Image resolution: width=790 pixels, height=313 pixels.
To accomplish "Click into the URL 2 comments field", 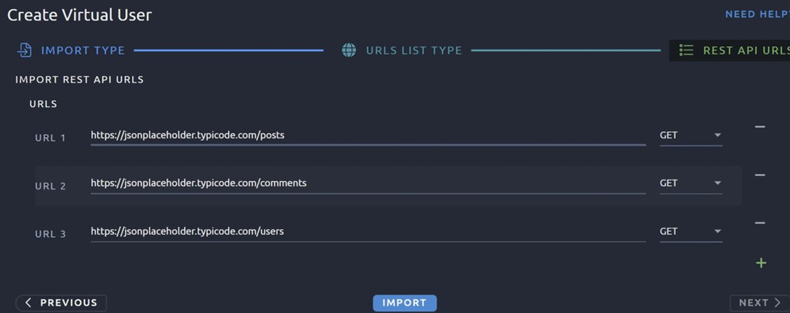I will pos(367,183).
